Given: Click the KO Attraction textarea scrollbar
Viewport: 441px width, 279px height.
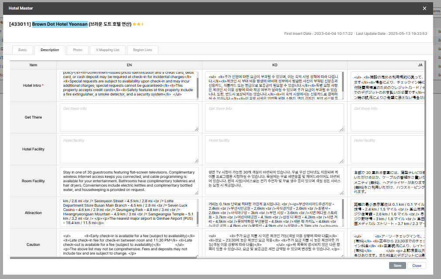Looking at the screenshot, I should coord(343,213).
